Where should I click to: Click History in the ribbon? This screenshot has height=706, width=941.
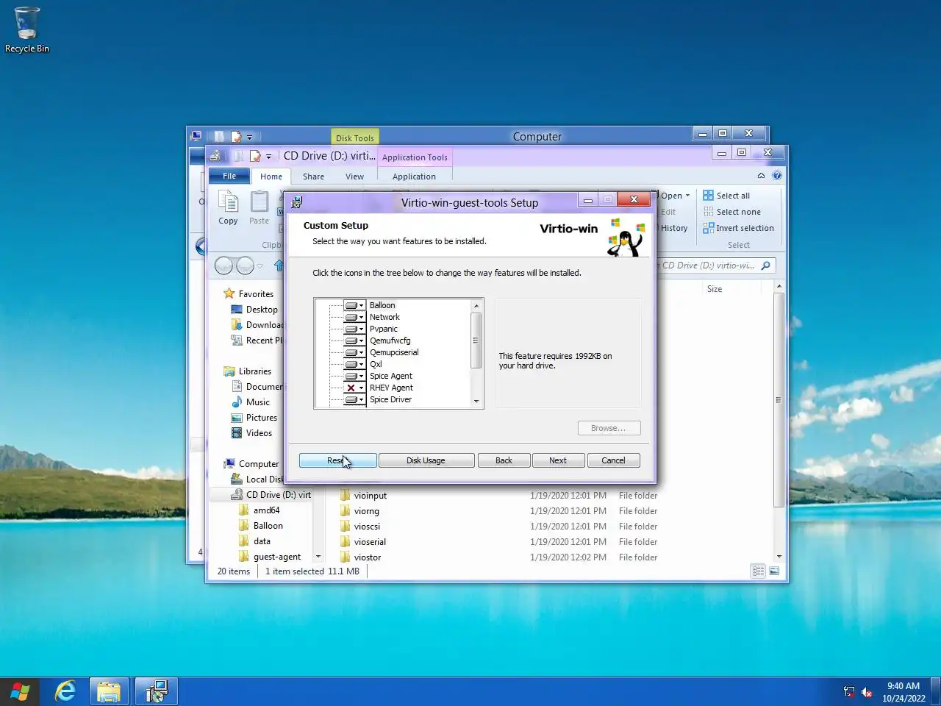[x=673, y=228]
